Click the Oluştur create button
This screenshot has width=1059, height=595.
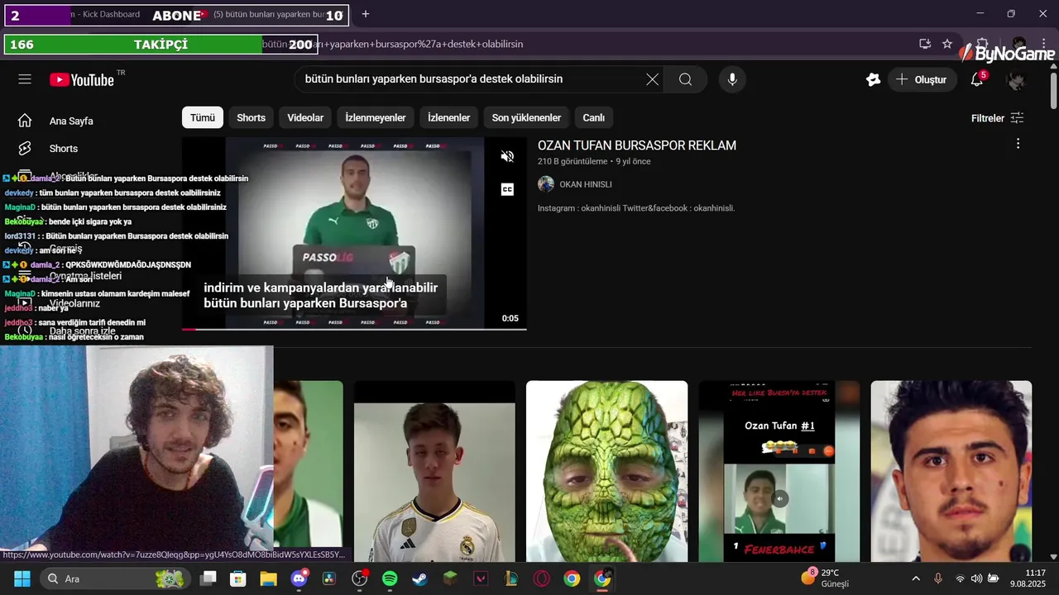(922, 79)
